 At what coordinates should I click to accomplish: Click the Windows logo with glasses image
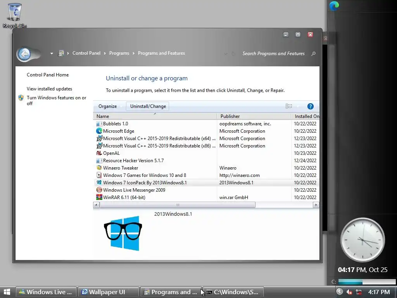click(123, 233)
